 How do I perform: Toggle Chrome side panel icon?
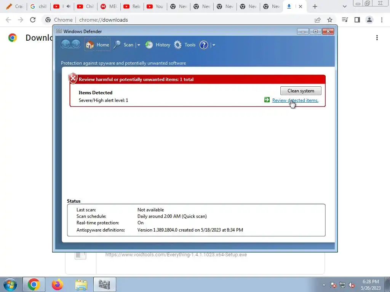pyautogui.click(x=357, y=20)
